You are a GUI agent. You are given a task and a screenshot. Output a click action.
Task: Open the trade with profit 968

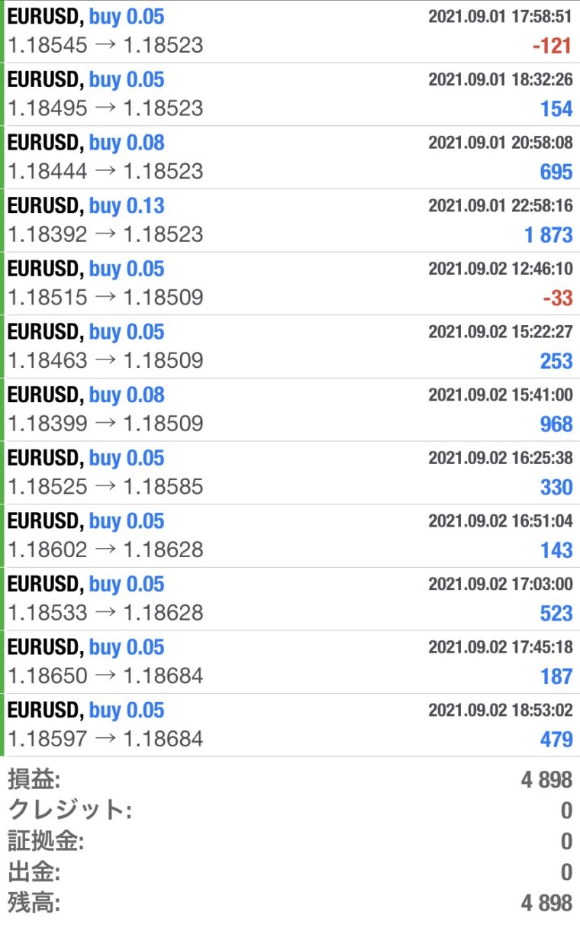pyautogui.click(x=290, y=410)
